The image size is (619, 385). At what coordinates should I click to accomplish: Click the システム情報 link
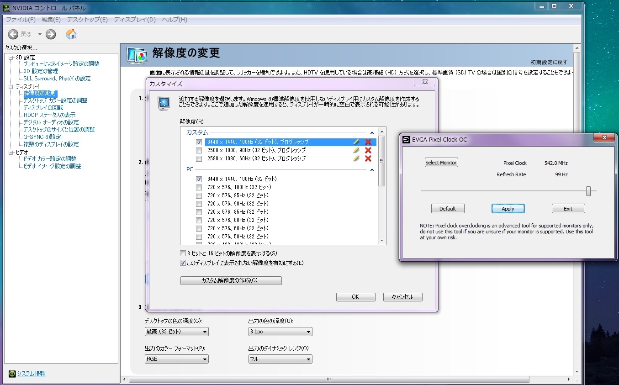(x=31, y=374)
